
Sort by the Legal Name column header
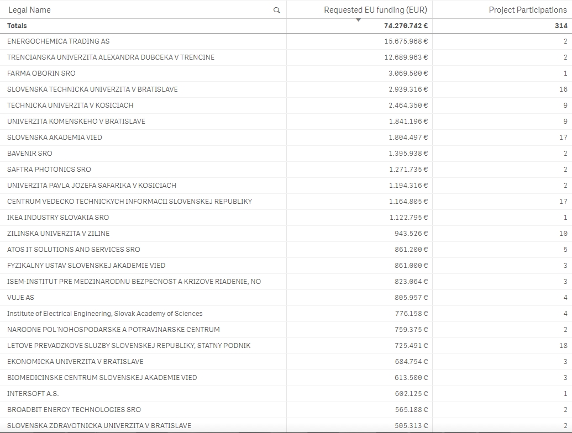tap(29, 10)
